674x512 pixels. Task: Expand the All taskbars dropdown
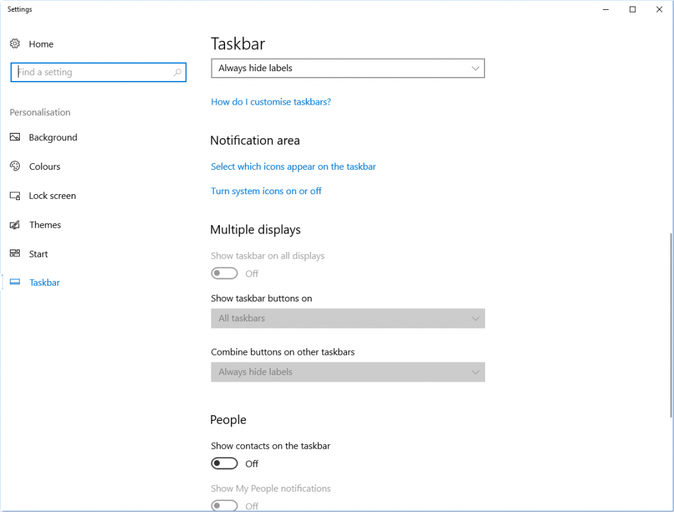348,319
